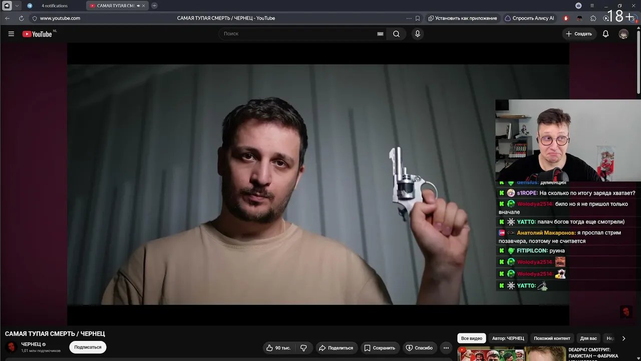Click the search magnifier button
The height and width of the screenshot is (361, 641).
click(x=396, y=34)
